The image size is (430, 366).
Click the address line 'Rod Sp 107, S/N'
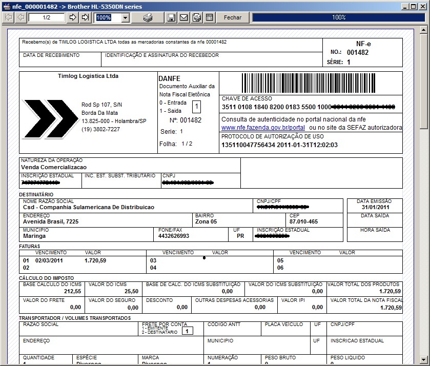(x=102, y=105)
